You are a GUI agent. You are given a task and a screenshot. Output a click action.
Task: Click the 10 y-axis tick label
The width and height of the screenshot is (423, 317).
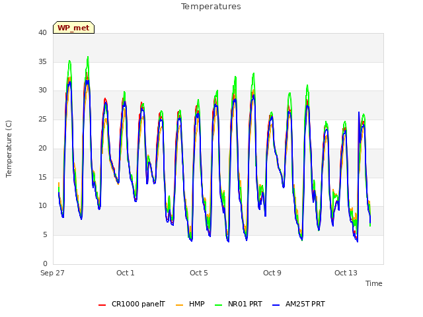[42, 206]
